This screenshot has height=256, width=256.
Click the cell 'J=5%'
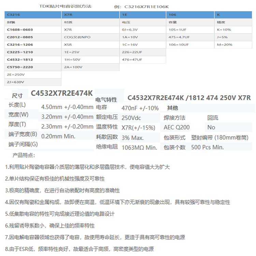pos(233,37)
